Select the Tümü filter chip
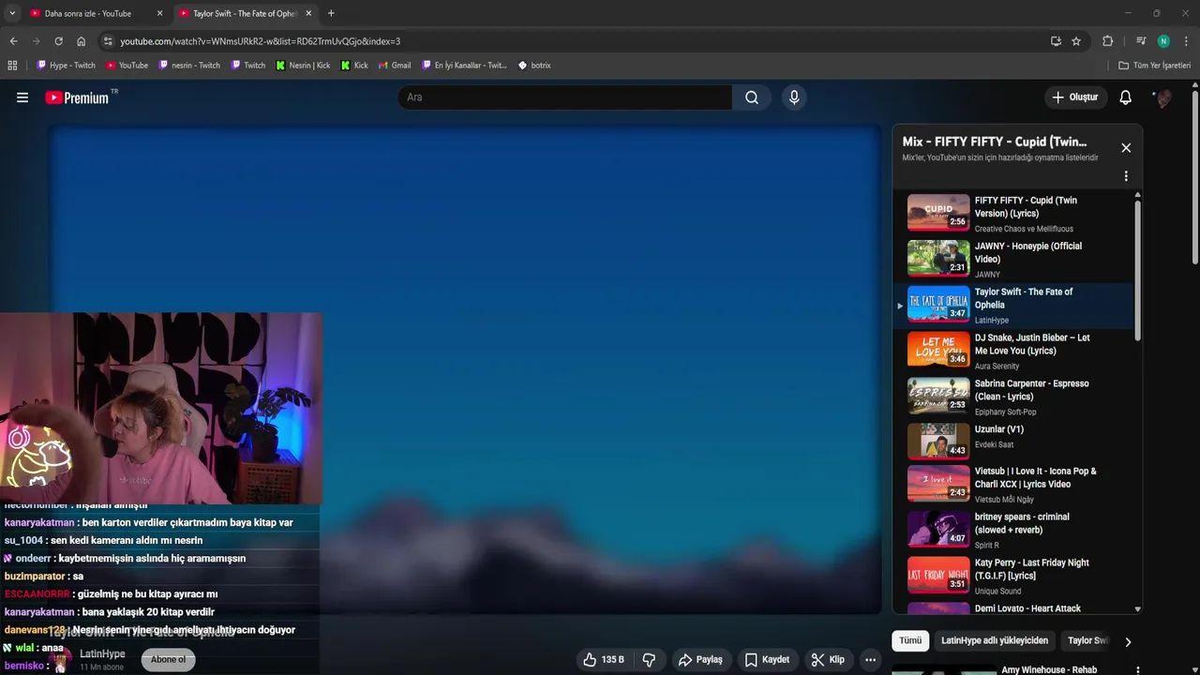 pos(910,641)
